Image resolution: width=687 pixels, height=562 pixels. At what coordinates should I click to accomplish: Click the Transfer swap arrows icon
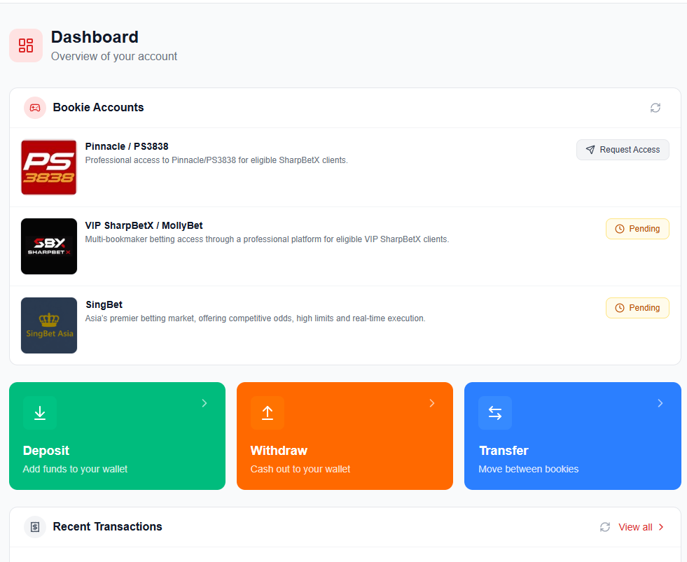495,413
